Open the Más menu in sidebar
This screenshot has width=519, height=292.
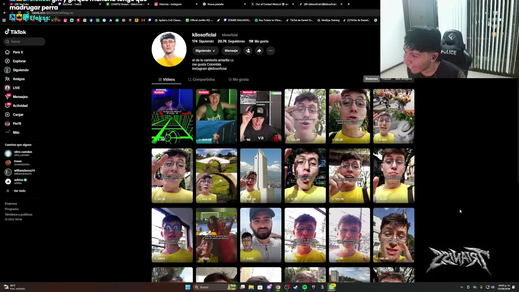click(12, 133)
